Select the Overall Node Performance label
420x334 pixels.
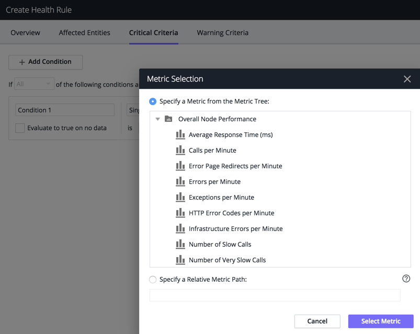click(217, 119)
